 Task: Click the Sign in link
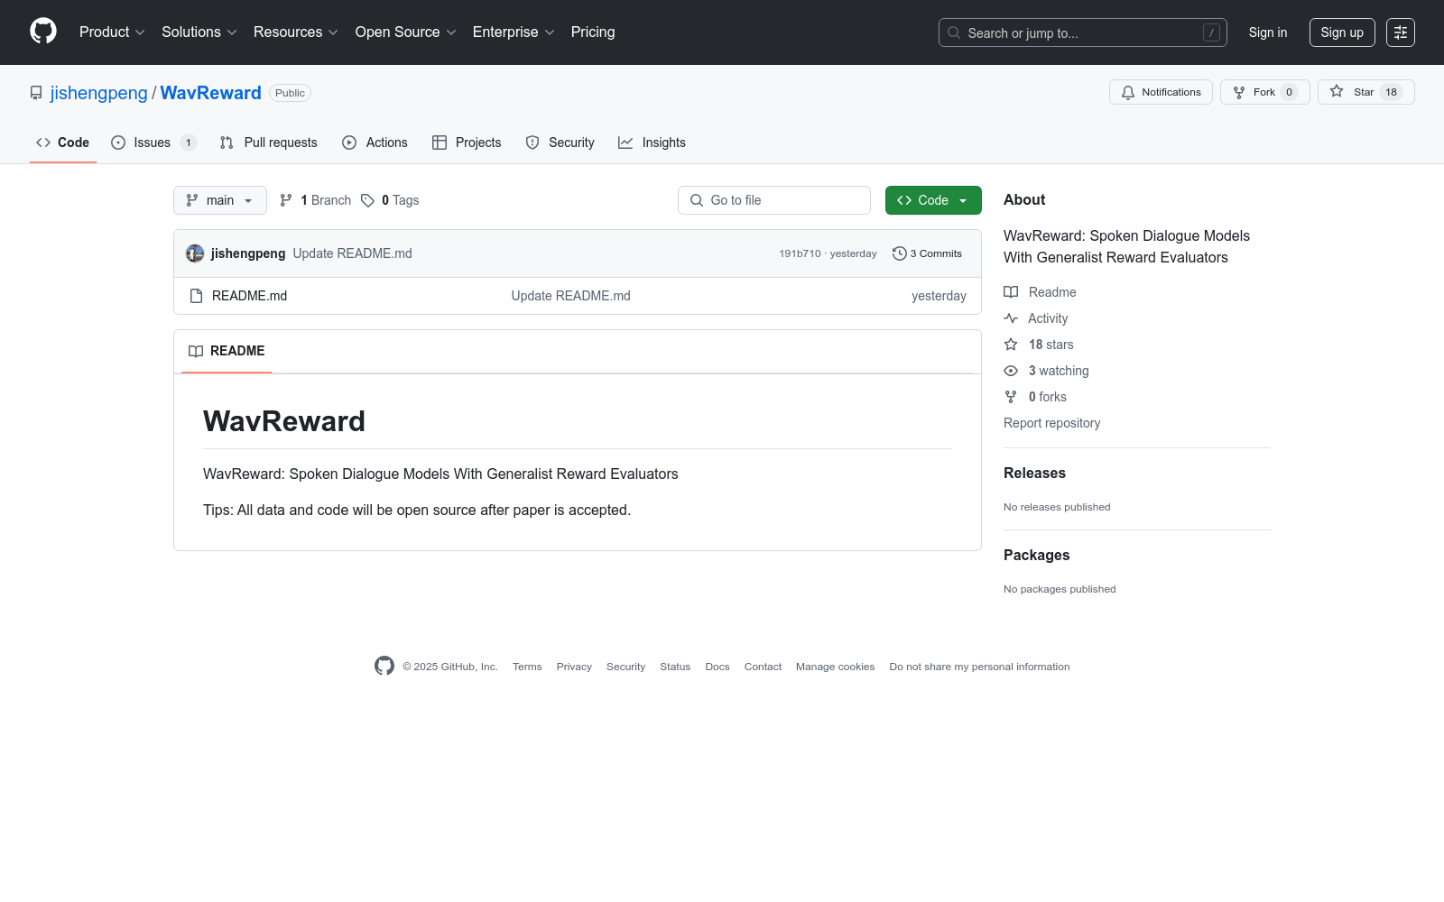[x=1268, y=32]
